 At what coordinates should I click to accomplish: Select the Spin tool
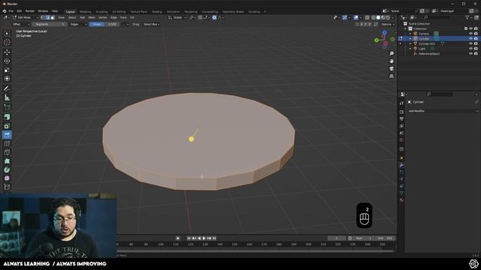click(7, 169)
